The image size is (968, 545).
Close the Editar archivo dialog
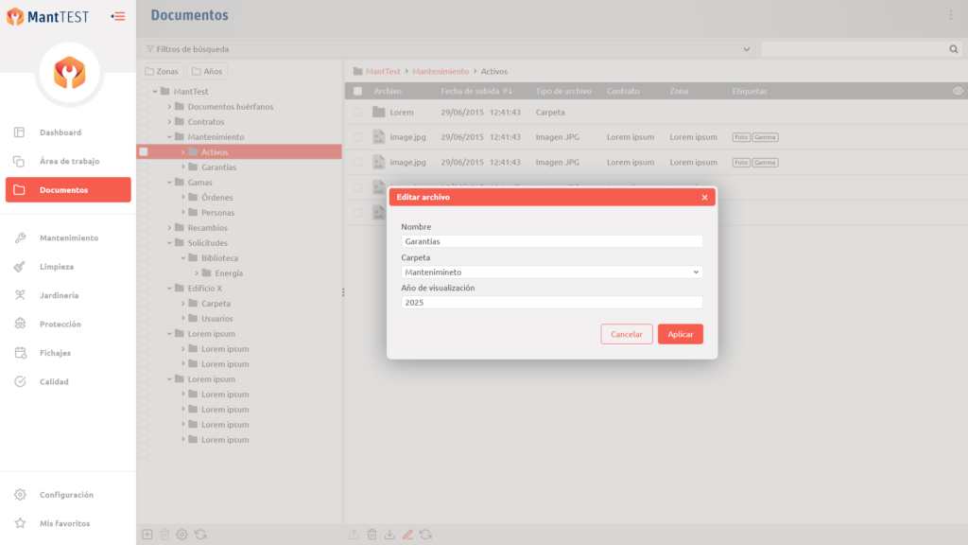(704, 198)
